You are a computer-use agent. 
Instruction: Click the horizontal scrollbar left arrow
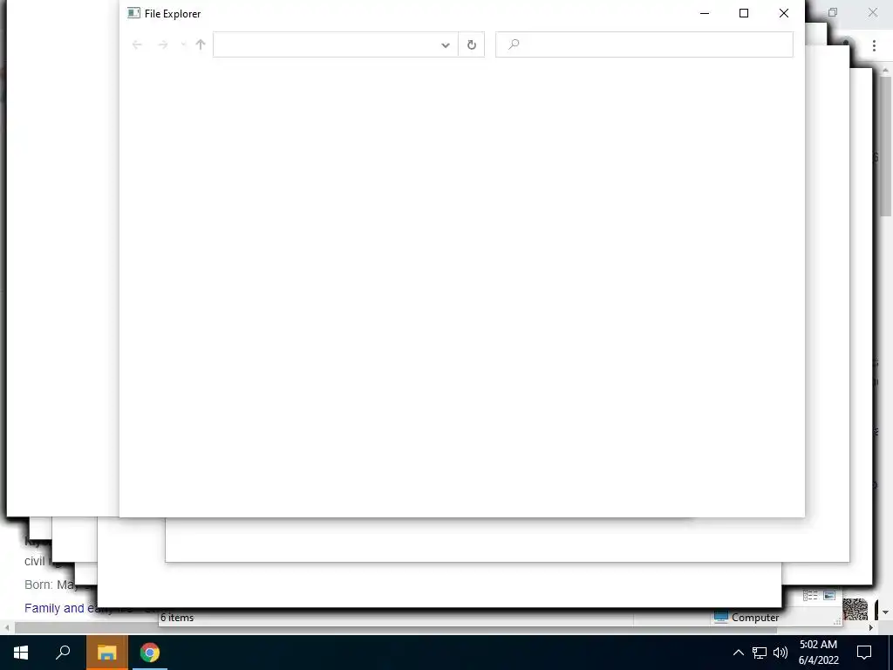tap(7, 628)
